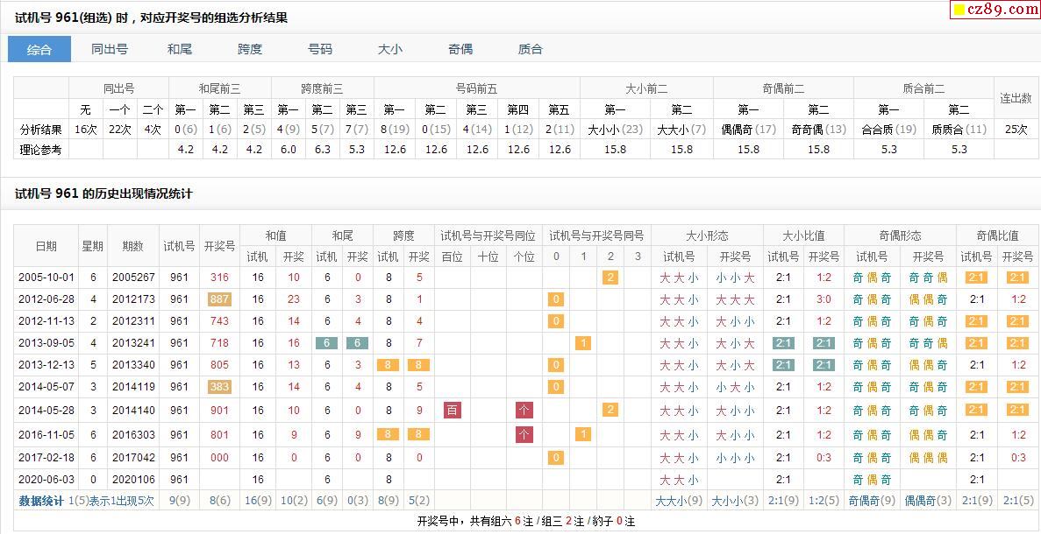The height and width of the screenshot is (534, 1041).
Task: Open the 跨度 analysis tab
Action: tap(250, 50)
